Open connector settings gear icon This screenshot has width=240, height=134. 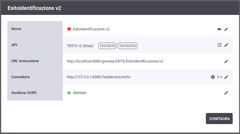point(213,77)
